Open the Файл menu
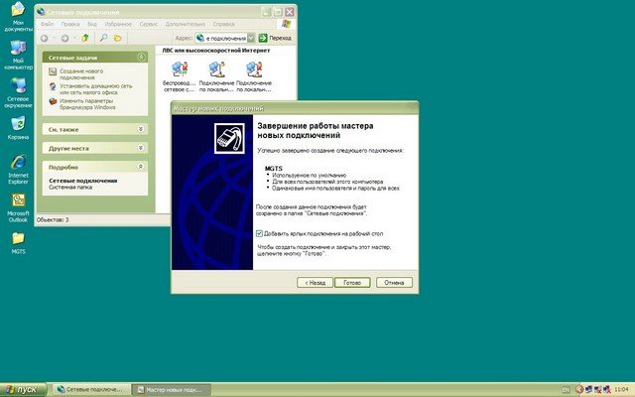 (x=46, y=22)
